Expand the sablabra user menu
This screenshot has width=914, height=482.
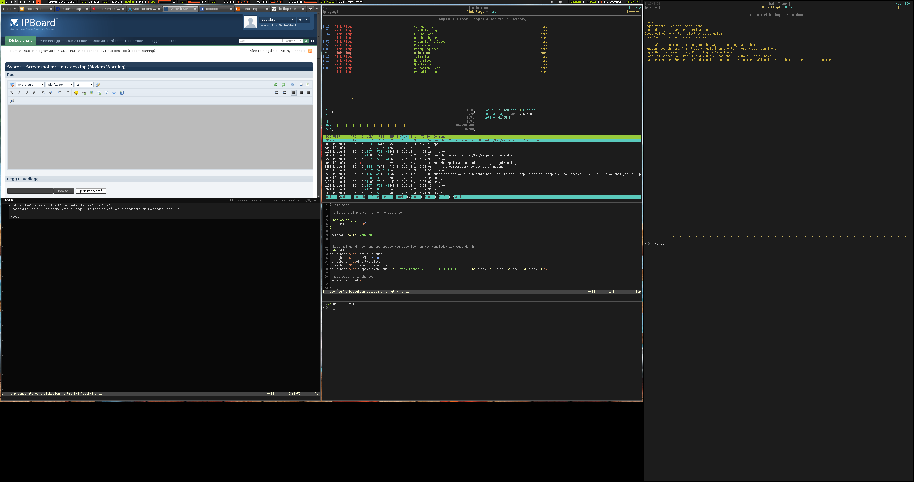[277, 20]
